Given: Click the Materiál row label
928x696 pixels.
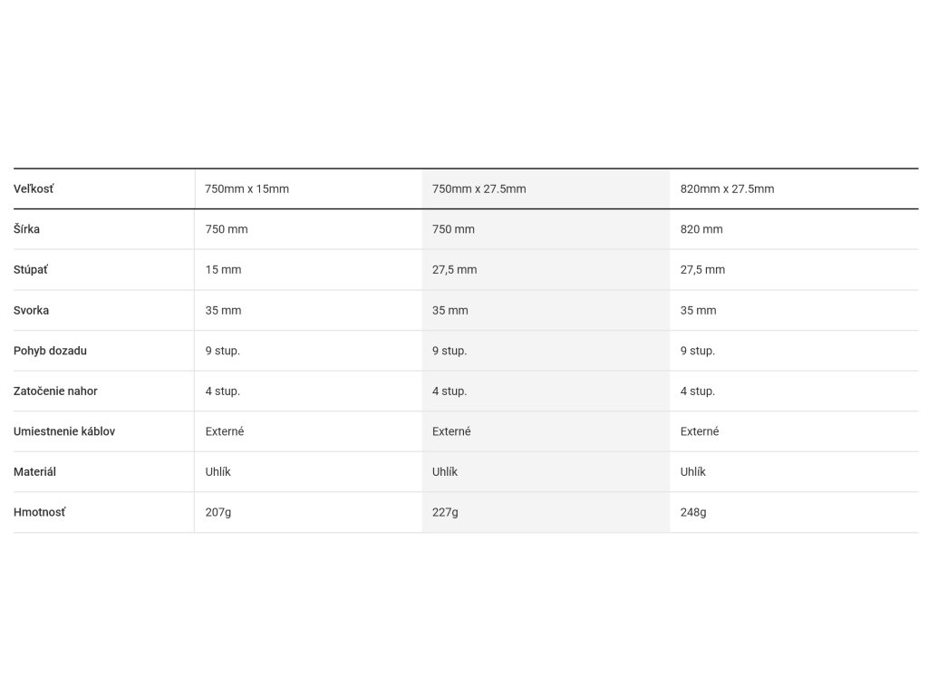Looking at the screenshot, I should 35,472.
